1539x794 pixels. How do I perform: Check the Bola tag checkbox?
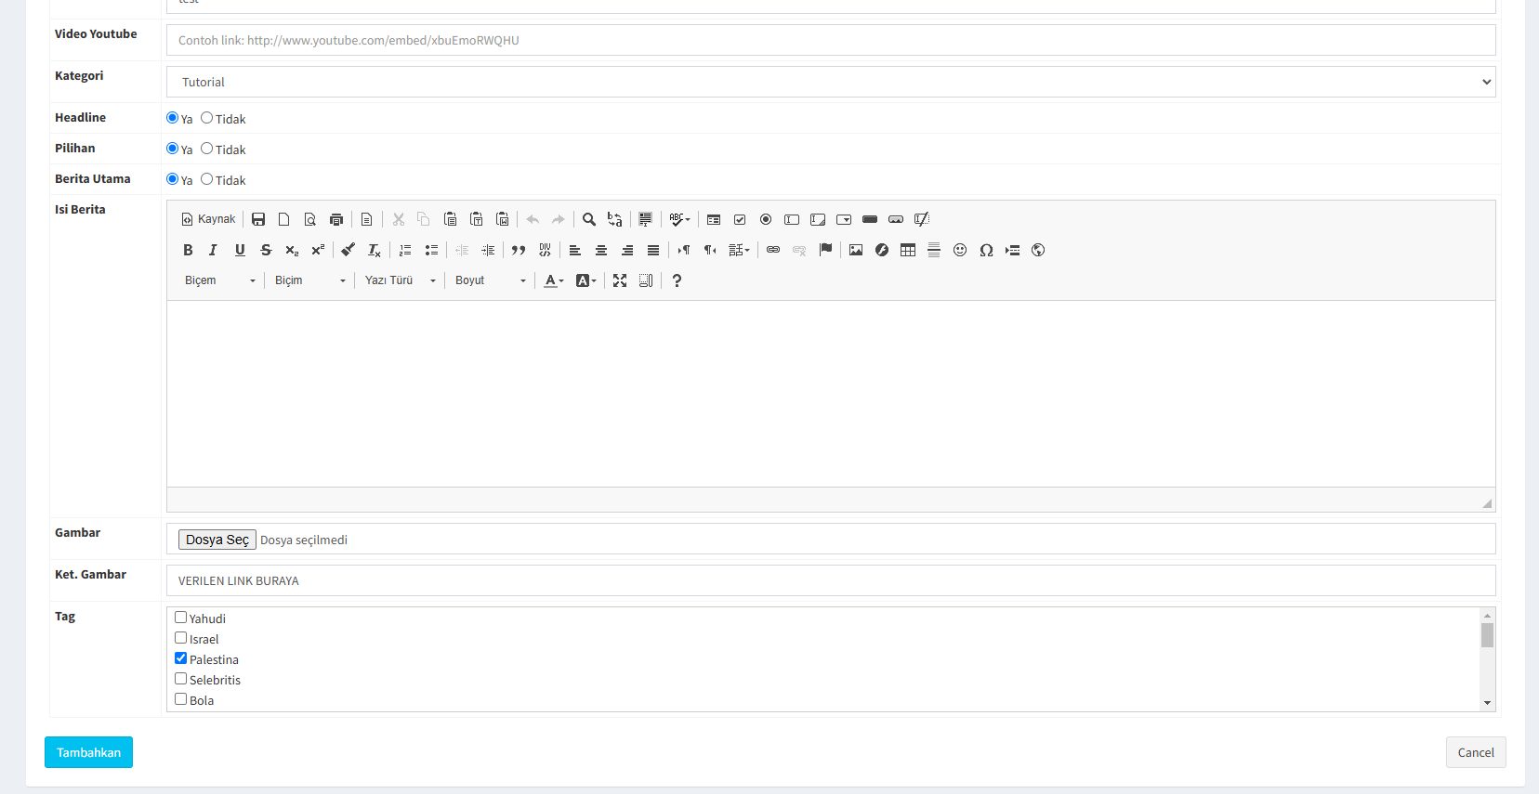tap(181, 699)
